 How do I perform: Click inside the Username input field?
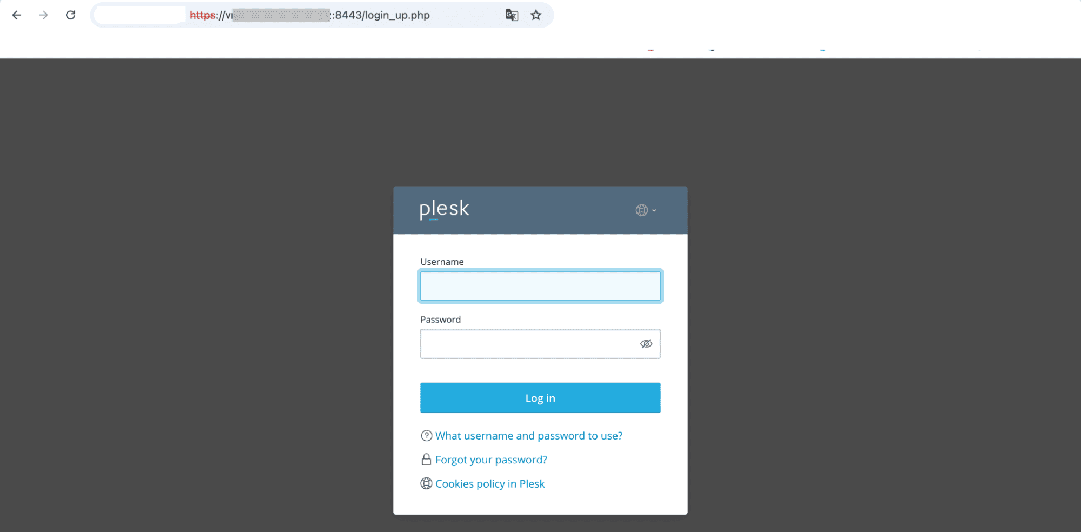click(x=540, y=285)
